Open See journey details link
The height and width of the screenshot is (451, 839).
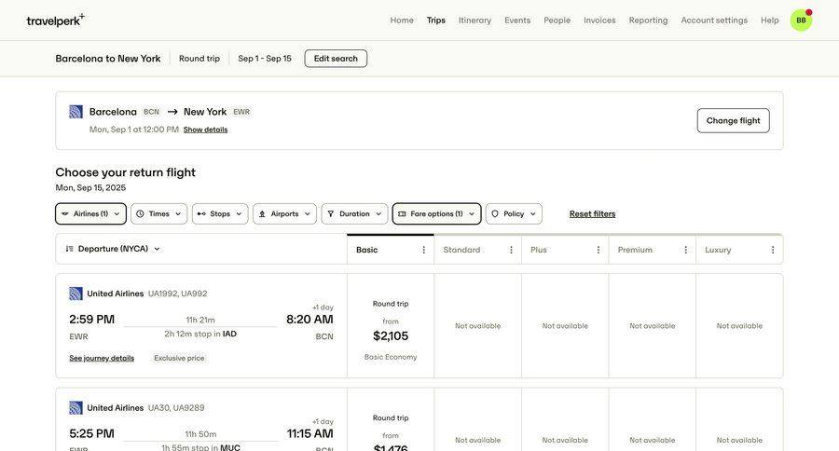[x=102, y=358]
